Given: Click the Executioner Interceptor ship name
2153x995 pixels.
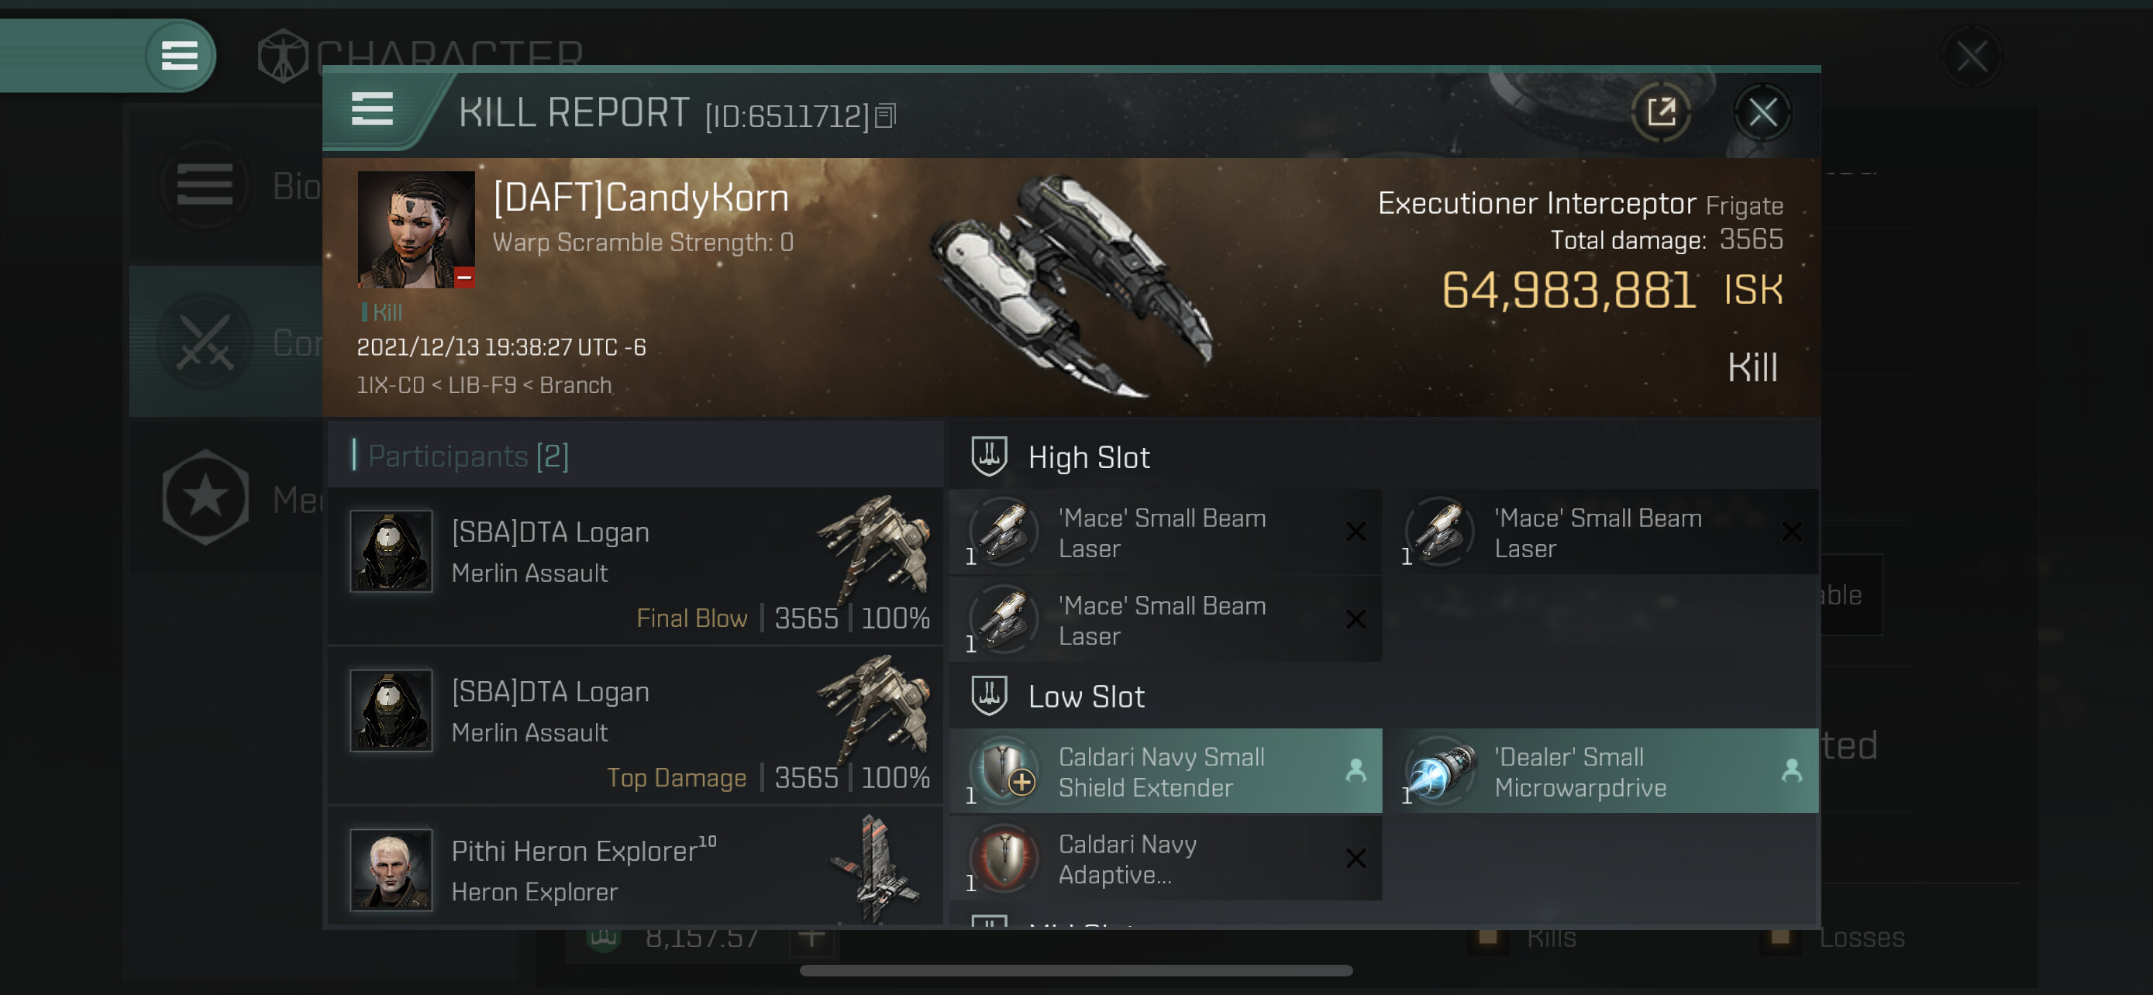Looking at the screenshot, I should [1536, 203].
